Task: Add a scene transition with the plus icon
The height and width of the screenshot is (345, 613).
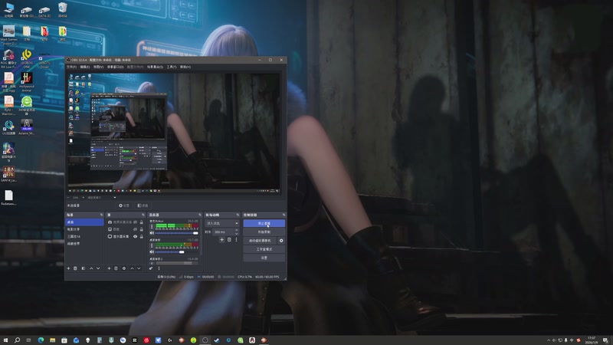Action: [x=221, y=239]
